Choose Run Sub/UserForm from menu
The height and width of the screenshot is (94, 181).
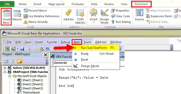point(96,48)
